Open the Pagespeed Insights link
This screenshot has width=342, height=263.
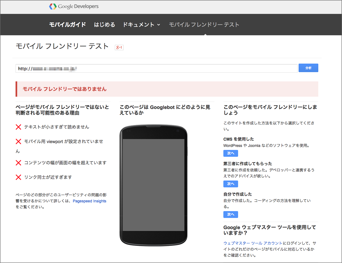(x=89, y=201)
